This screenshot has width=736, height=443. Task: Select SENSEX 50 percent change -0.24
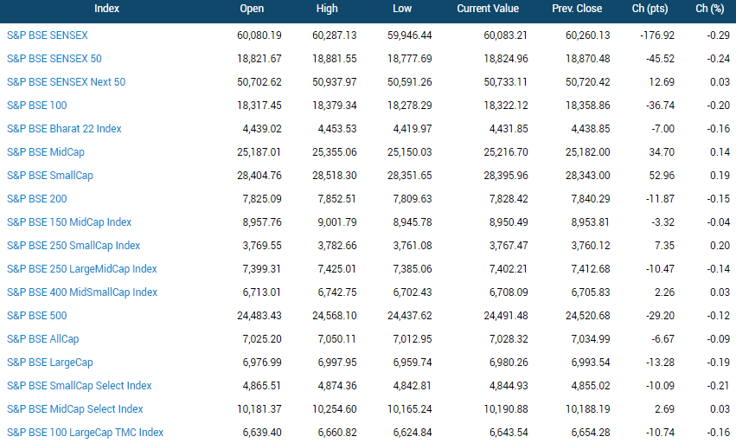click(719, 59)
